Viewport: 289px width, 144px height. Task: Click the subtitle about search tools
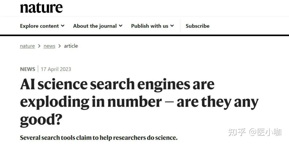(99, 138)
